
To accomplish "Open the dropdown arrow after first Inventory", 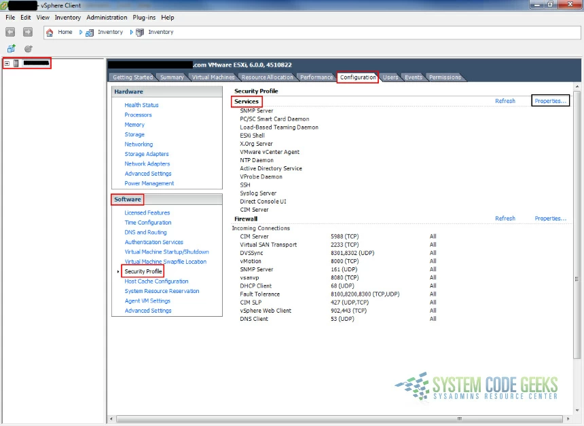I will (x=131, y=33).
